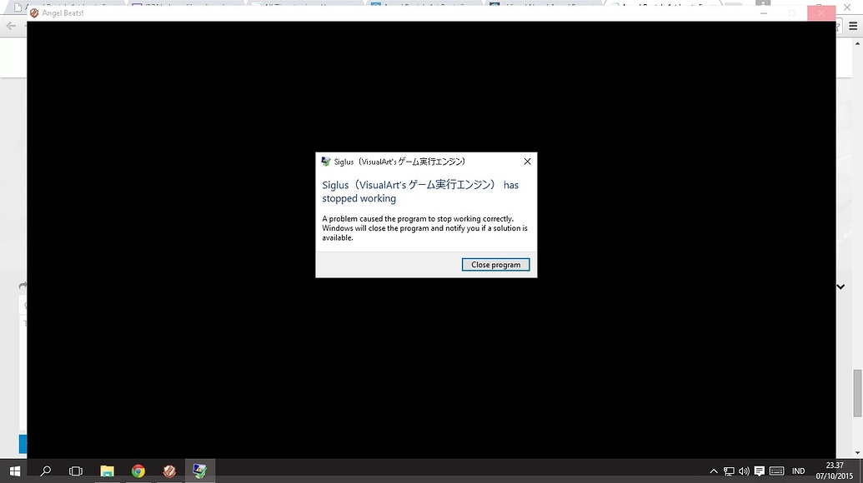Viewport: 863px width, 483px height.
Task: Open the volume control in system tray
Action: 744,471
